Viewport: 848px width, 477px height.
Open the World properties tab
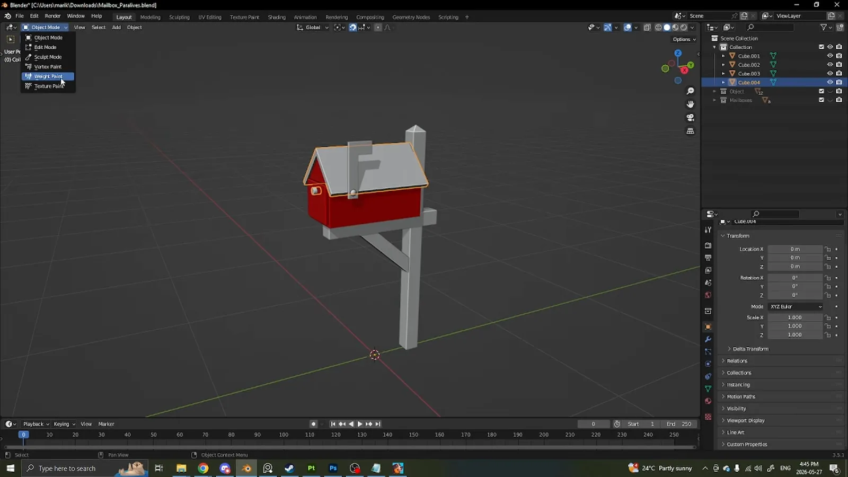point(708,295)
